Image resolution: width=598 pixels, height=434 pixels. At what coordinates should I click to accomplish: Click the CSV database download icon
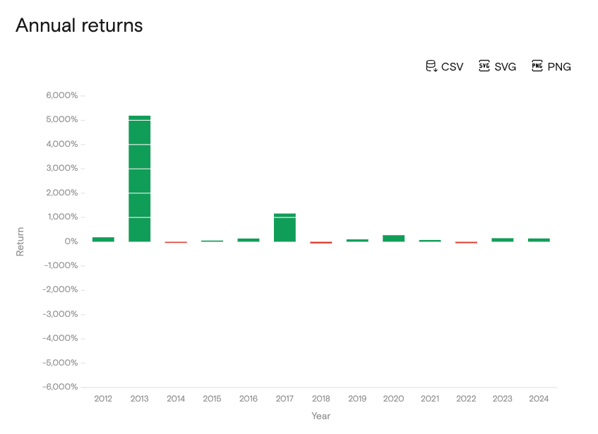click(x=431, y=66)
